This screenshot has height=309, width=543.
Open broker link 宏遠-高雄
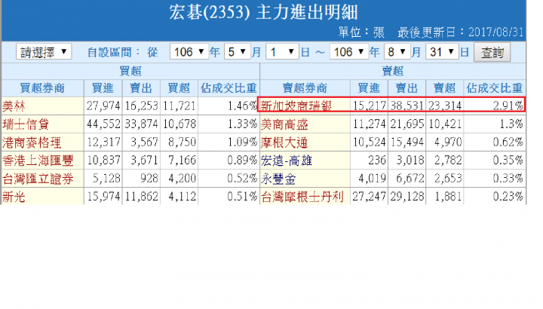[287, 161]
